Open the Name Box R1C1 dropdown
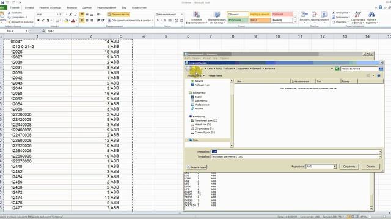This screenshot has width=391, height=219. [x=26, y=31]
